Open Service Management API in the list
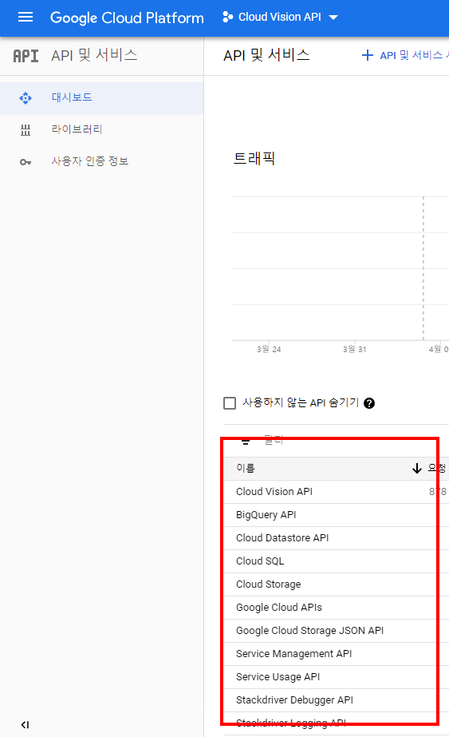Screen dimensions: 449x737 click(293, 654)
